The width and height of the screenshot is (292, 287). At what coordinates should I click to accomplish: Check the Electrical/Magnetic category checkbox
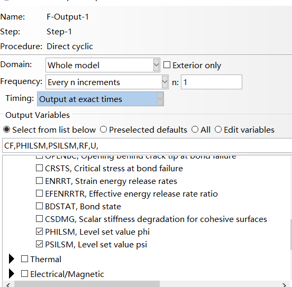point(24,274)
